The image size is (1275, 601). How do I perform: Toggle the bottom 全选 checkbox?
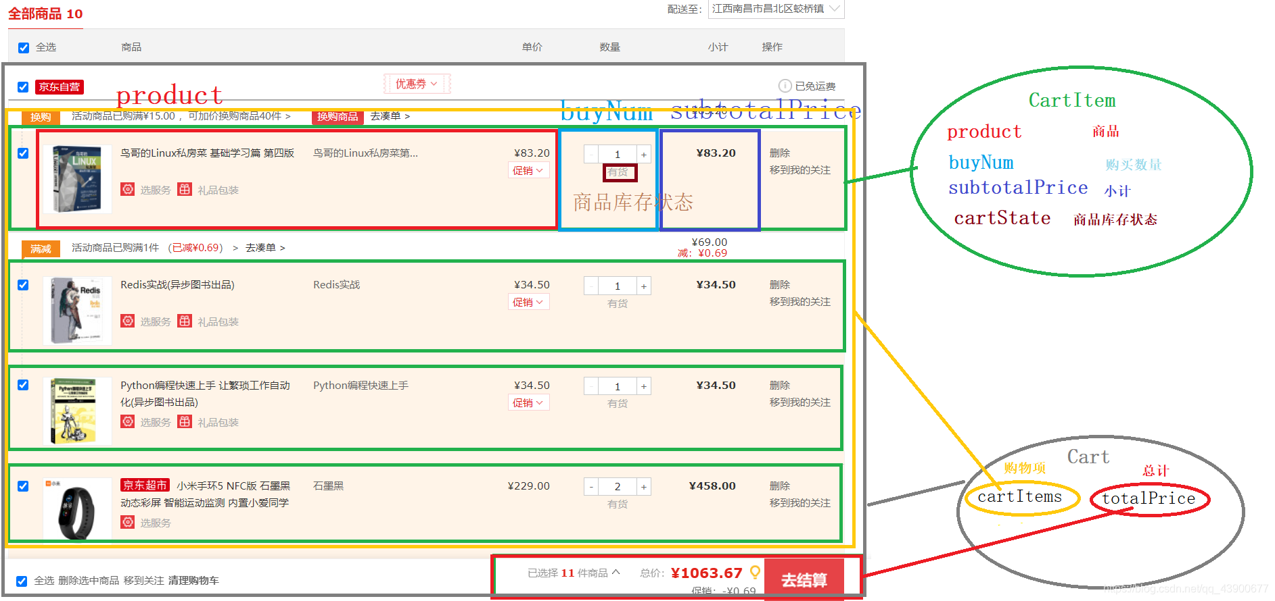click(x=22, y=581)
